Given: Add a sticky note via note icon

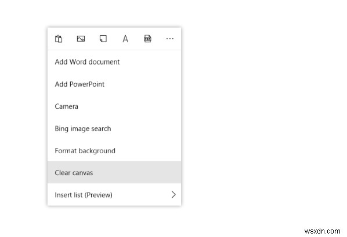Looking at the screenshot, I should 103,39.
